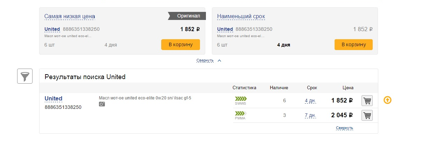Collapse the top offers panel with Свернуть
Image resolution: width=422 pixels, height=161 pixels.
coord(205,60)
